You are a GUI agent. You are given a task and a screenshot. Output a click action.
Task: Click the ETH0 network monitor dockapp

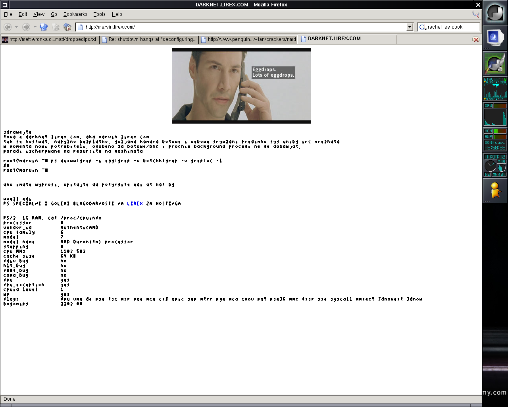pyautogui.click(x=495, y=89)
